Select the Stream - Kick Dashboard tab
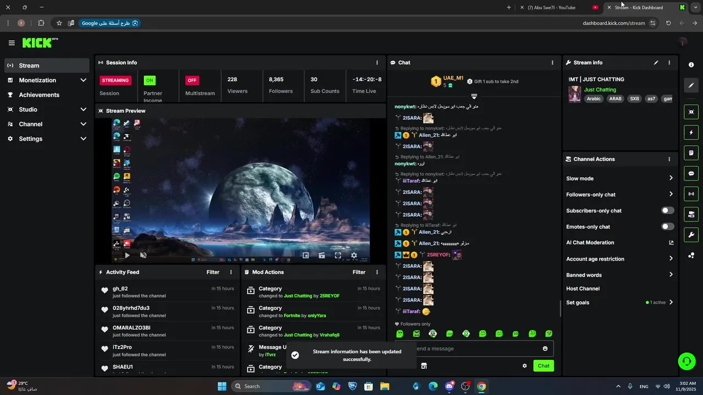Viewport: 703px width, 395px height. 646,8
